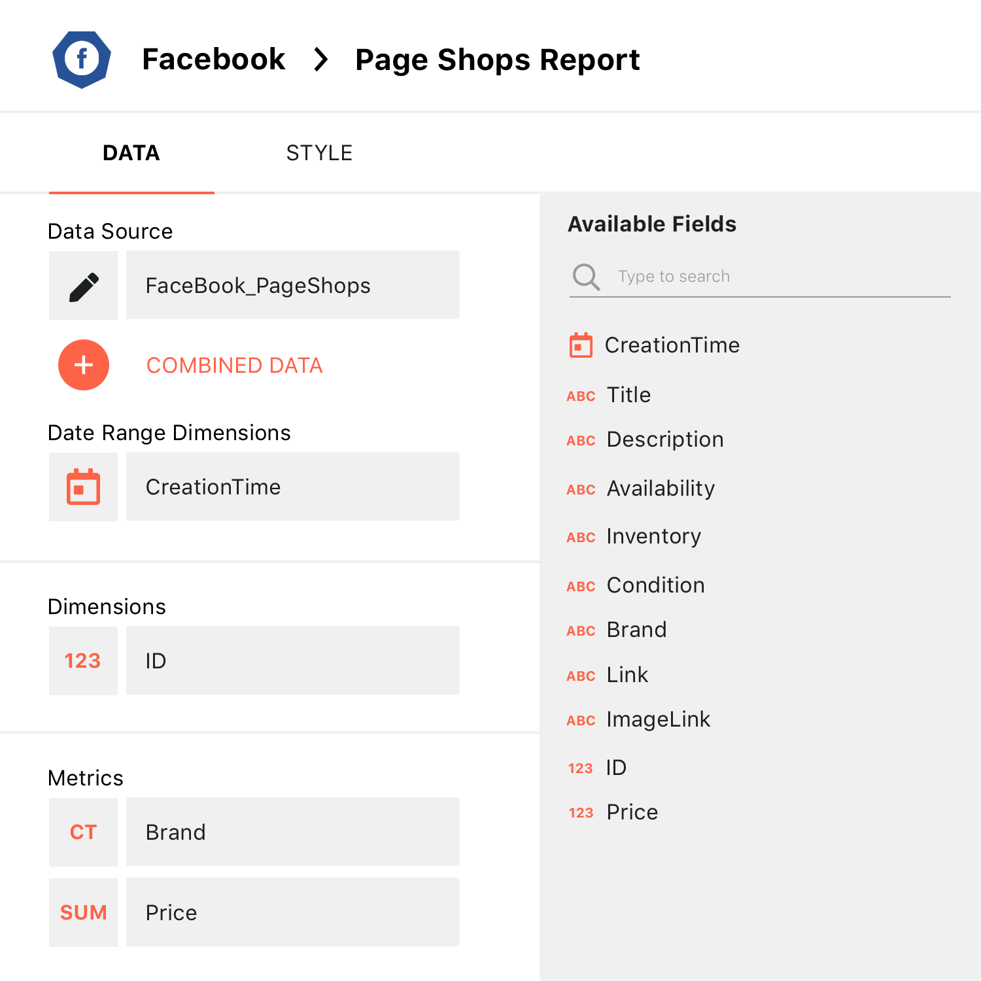Choose Availability in Available Fields list
This screenshot has width=981, height=981.
pos(661,489)
